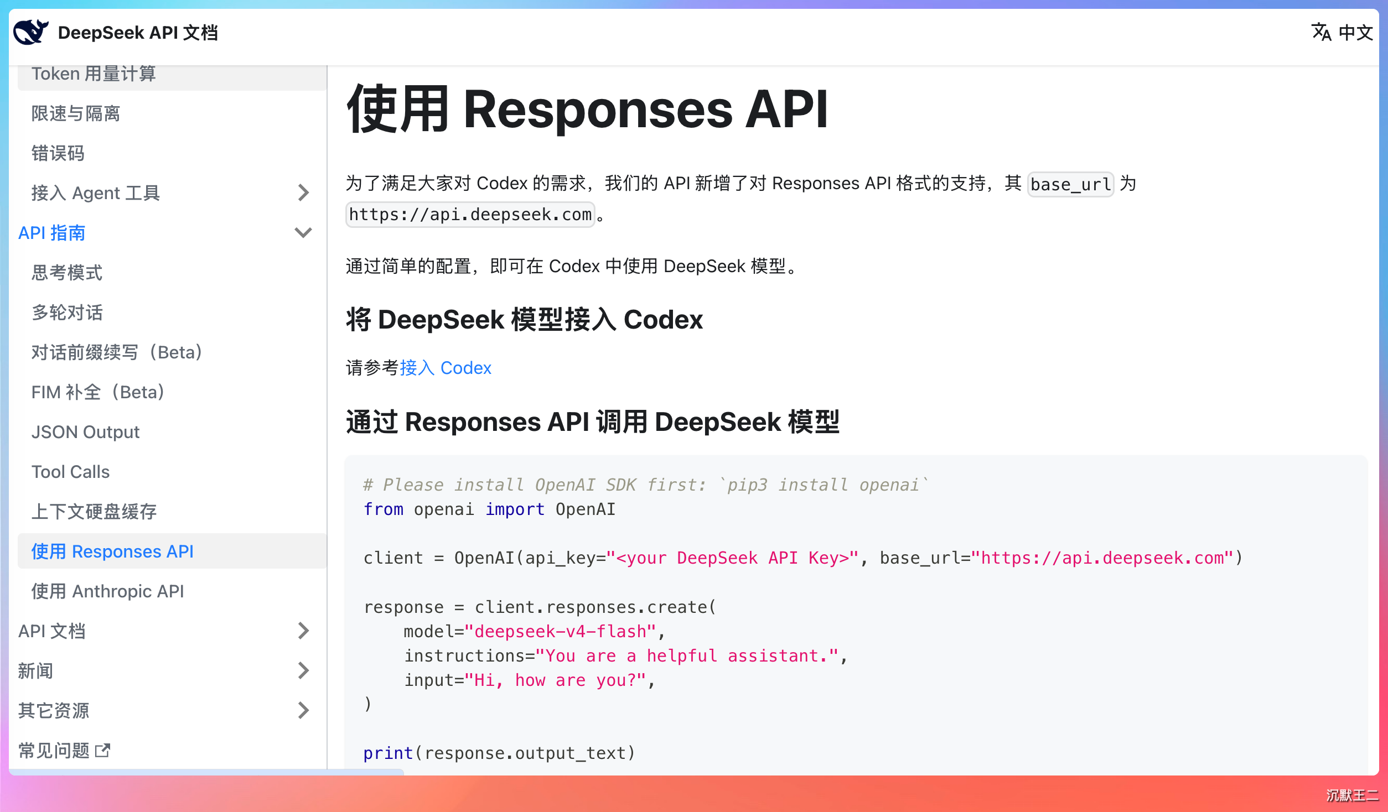The height and width of the screenshot is (812, 1388).
Task: Expand the API 文档 chevron
Action: click(x=303, y=631)
